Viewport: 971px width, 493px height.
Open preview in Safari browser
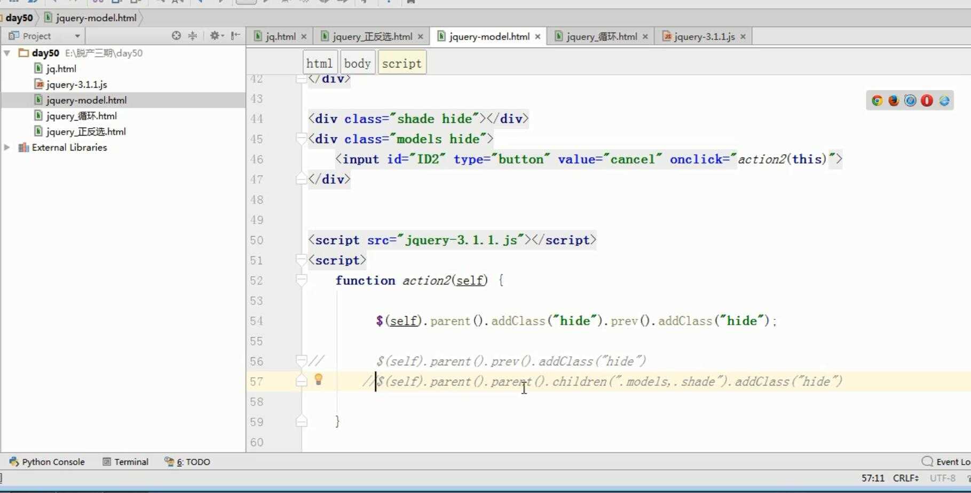910,100
